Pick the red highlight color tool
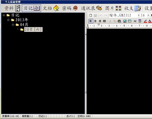This screenshot has width=152, height=119. pyautogui.click(x=145, y=21)
